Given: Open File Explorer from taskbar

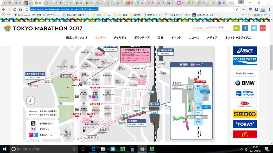Looking at the screenshot, I should (103, 149).
